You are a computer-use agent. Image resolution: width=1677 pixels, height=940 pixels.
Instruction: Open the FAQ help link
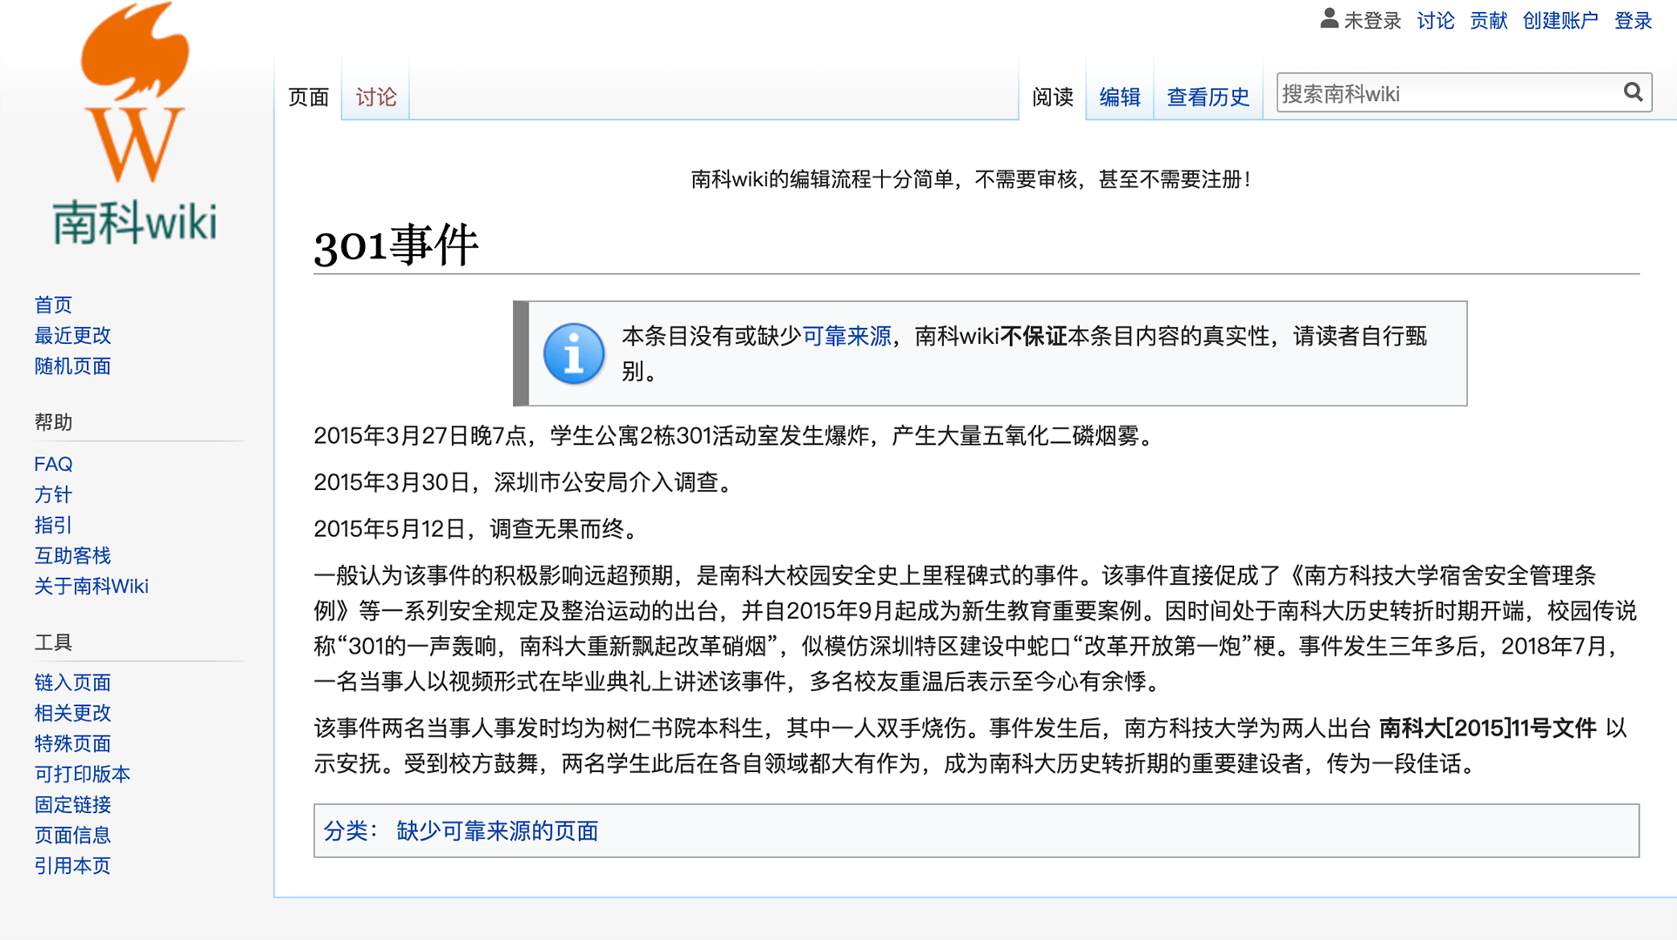coord(53,464)
